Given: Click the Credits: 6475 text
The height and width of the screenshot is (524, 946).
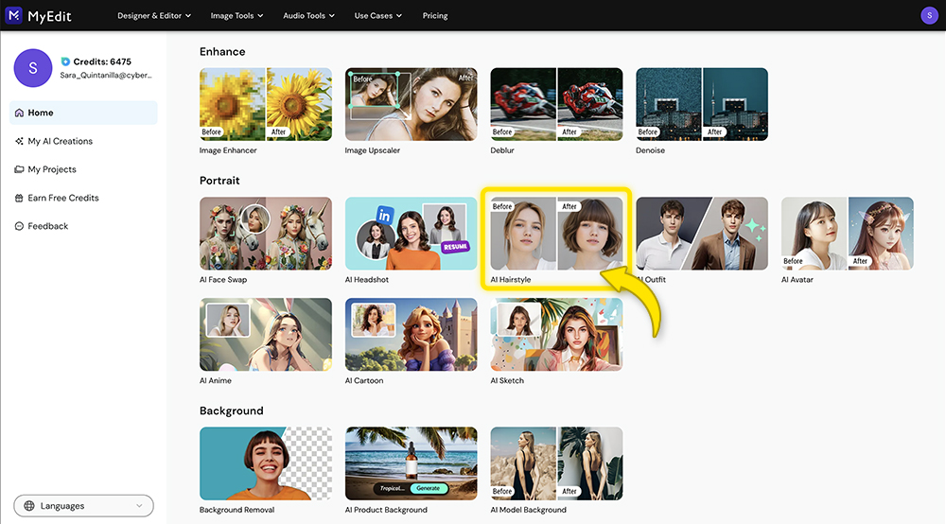Looking at the screenshot, I should pyautogui.click(x=102, y=61).
